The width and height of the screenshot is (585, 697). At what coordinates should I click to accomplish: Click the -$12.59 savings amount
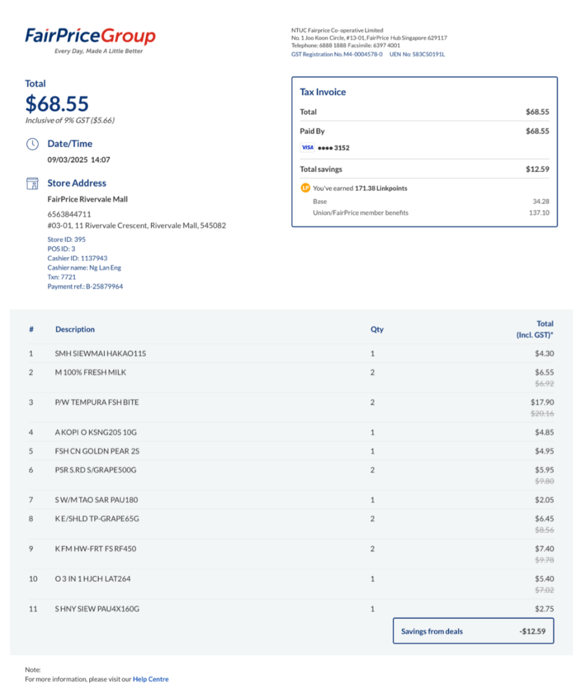click(532, 631)
